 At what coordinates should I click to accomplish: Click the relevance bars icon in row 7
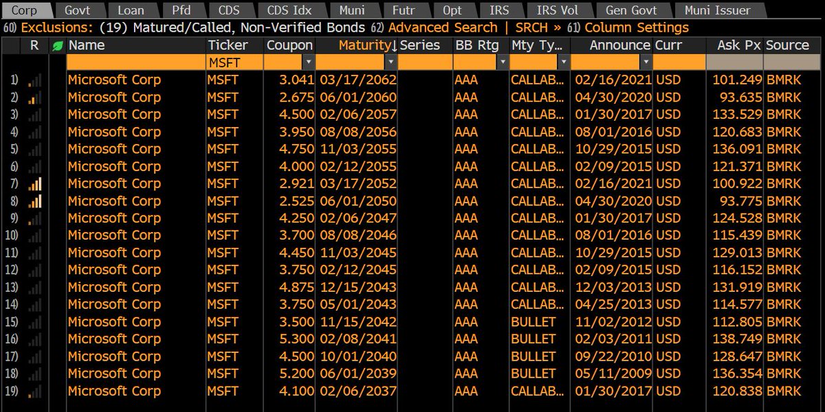click(34, 184)
